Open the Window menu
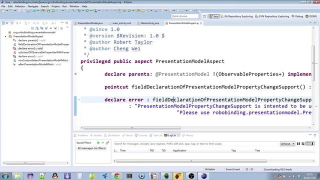The width and height of the screenshot is (320, 180). pos(74,6)
